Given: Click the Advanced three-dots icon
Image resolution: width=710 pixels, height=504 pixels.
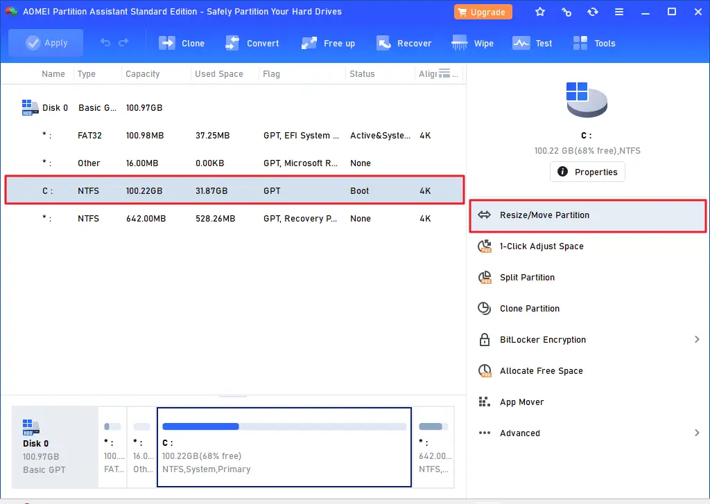Looking at the screenshot, I should pyautogui.click(x=485, y=433).
